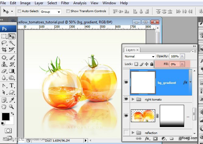Check Show Transform Controls
The width and height of the screenshot is (203, 144).
[68, 11]
